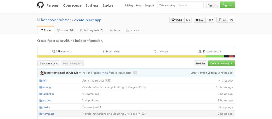Open Personal in the top navigation

(x=53, y=5)
